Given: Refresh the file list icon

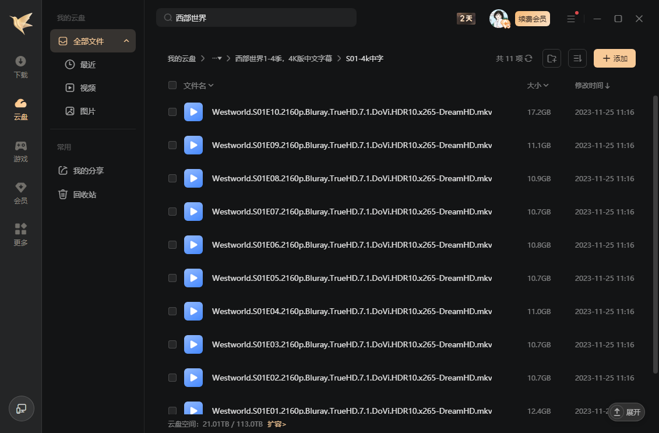Looking at the screenshot, I should (528, 58).
